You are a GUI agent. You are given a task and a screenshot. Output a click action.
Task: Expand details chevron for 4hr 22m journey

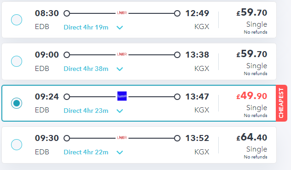click(120, 152)
